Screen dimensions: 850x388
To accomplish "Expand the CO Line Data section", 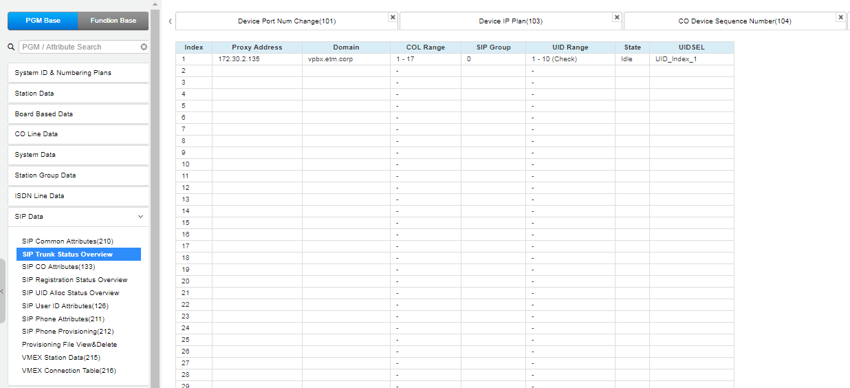I will click(x=78, y=134).
